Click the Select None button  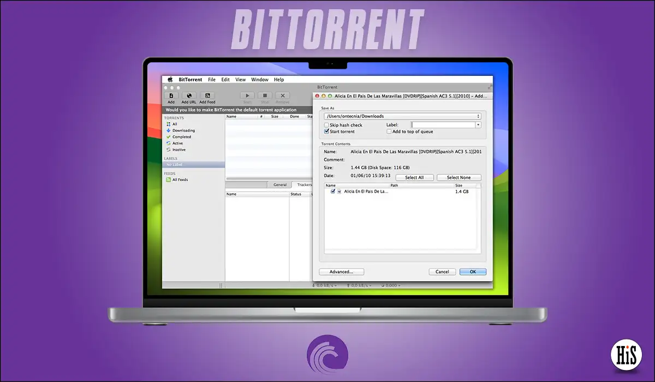pos(459,177)
